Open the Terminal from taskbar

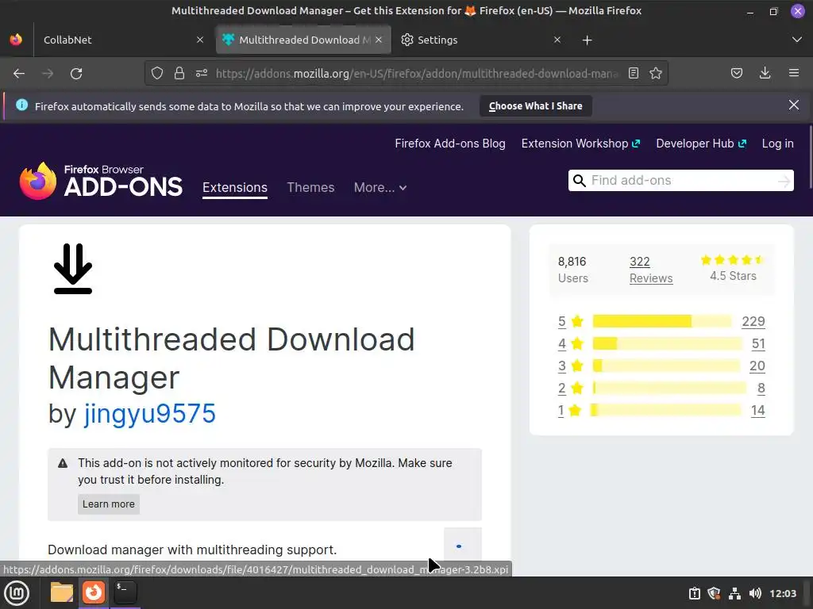(125, 592)
